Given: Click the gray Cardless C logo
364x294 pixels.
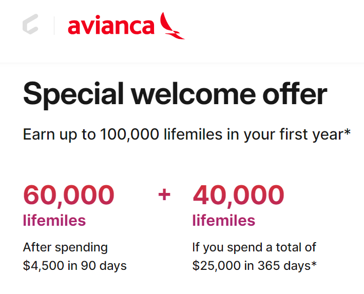Looking at the screenshot, I should 30,24.
